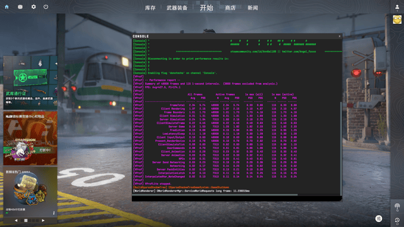Open the 商店 store tab

point(230,8)
